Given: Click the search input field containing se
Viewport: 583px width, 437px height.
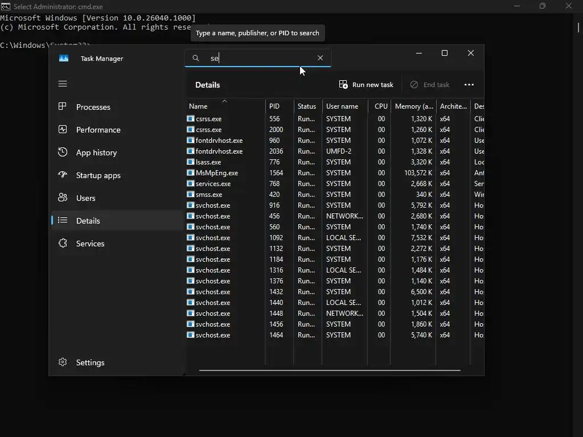Looking at the screenshot, I should (x=258, y=58).
